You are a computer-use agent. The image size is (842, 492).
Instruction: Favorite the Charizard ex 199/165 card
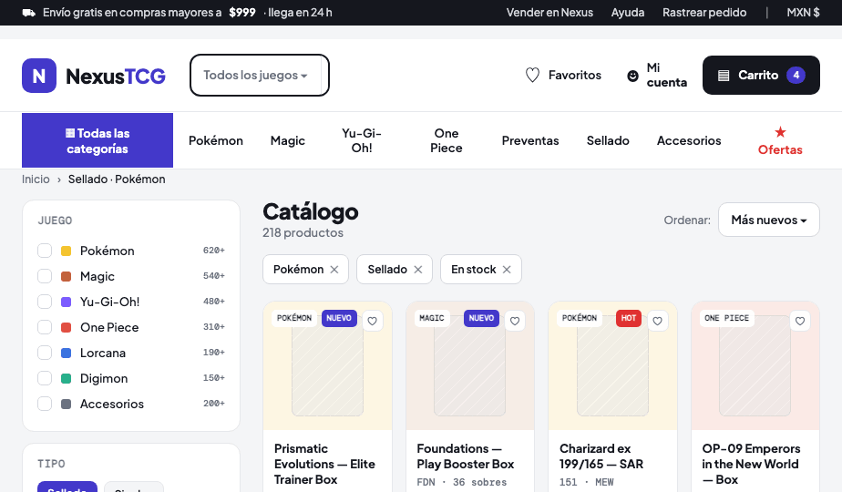coord(657,322)
